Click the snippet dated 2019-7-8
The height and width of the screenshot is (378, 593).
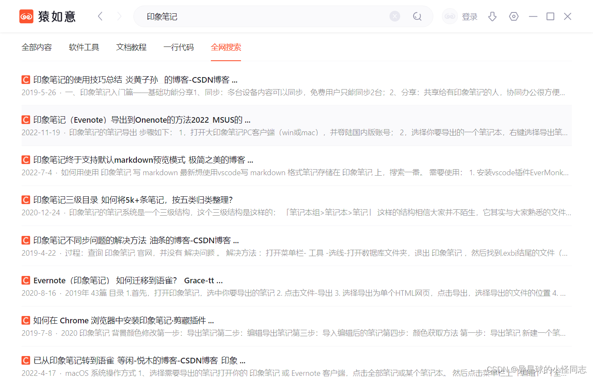coord(293,333)
